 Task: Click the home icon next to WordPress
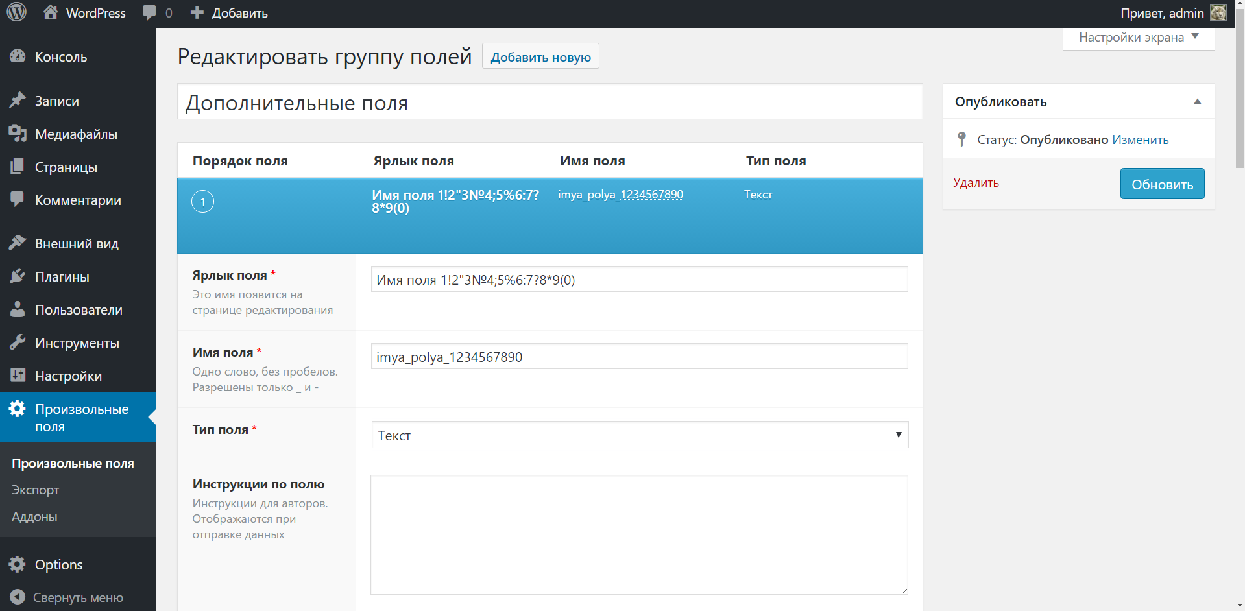[51, 12]
